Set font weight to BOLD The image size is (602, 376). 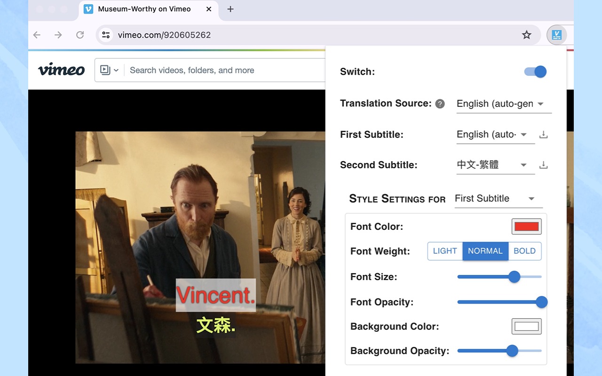click(x=525, y=251)
